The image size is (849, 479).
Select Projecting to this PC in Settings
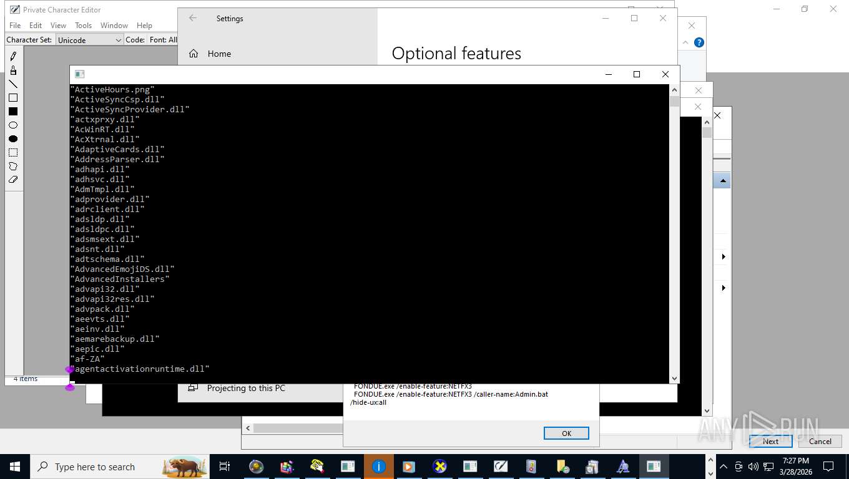click(246, 388)
